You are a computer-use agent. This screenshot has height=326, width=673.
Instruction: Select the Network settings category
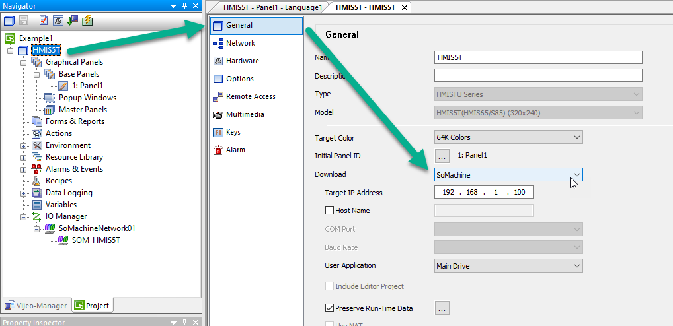(x=257, y=43)
